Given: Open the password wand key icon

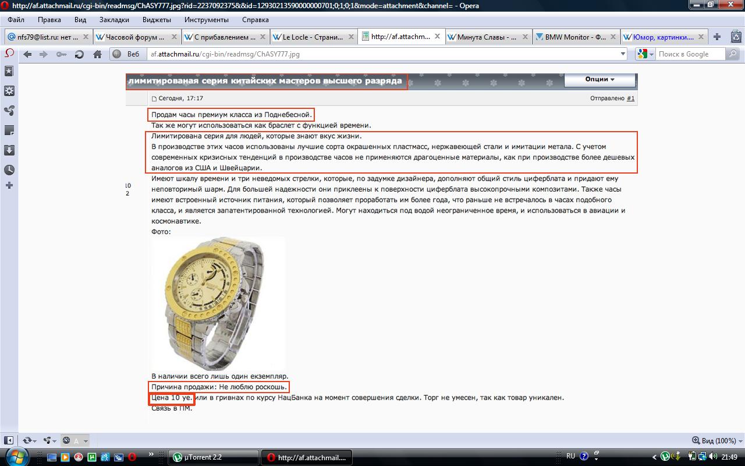Looking at the screenshot, I should point(61,54).
